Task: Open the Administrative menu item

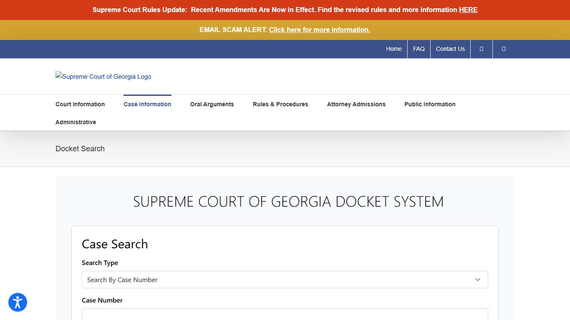Action: coord(76,122)
